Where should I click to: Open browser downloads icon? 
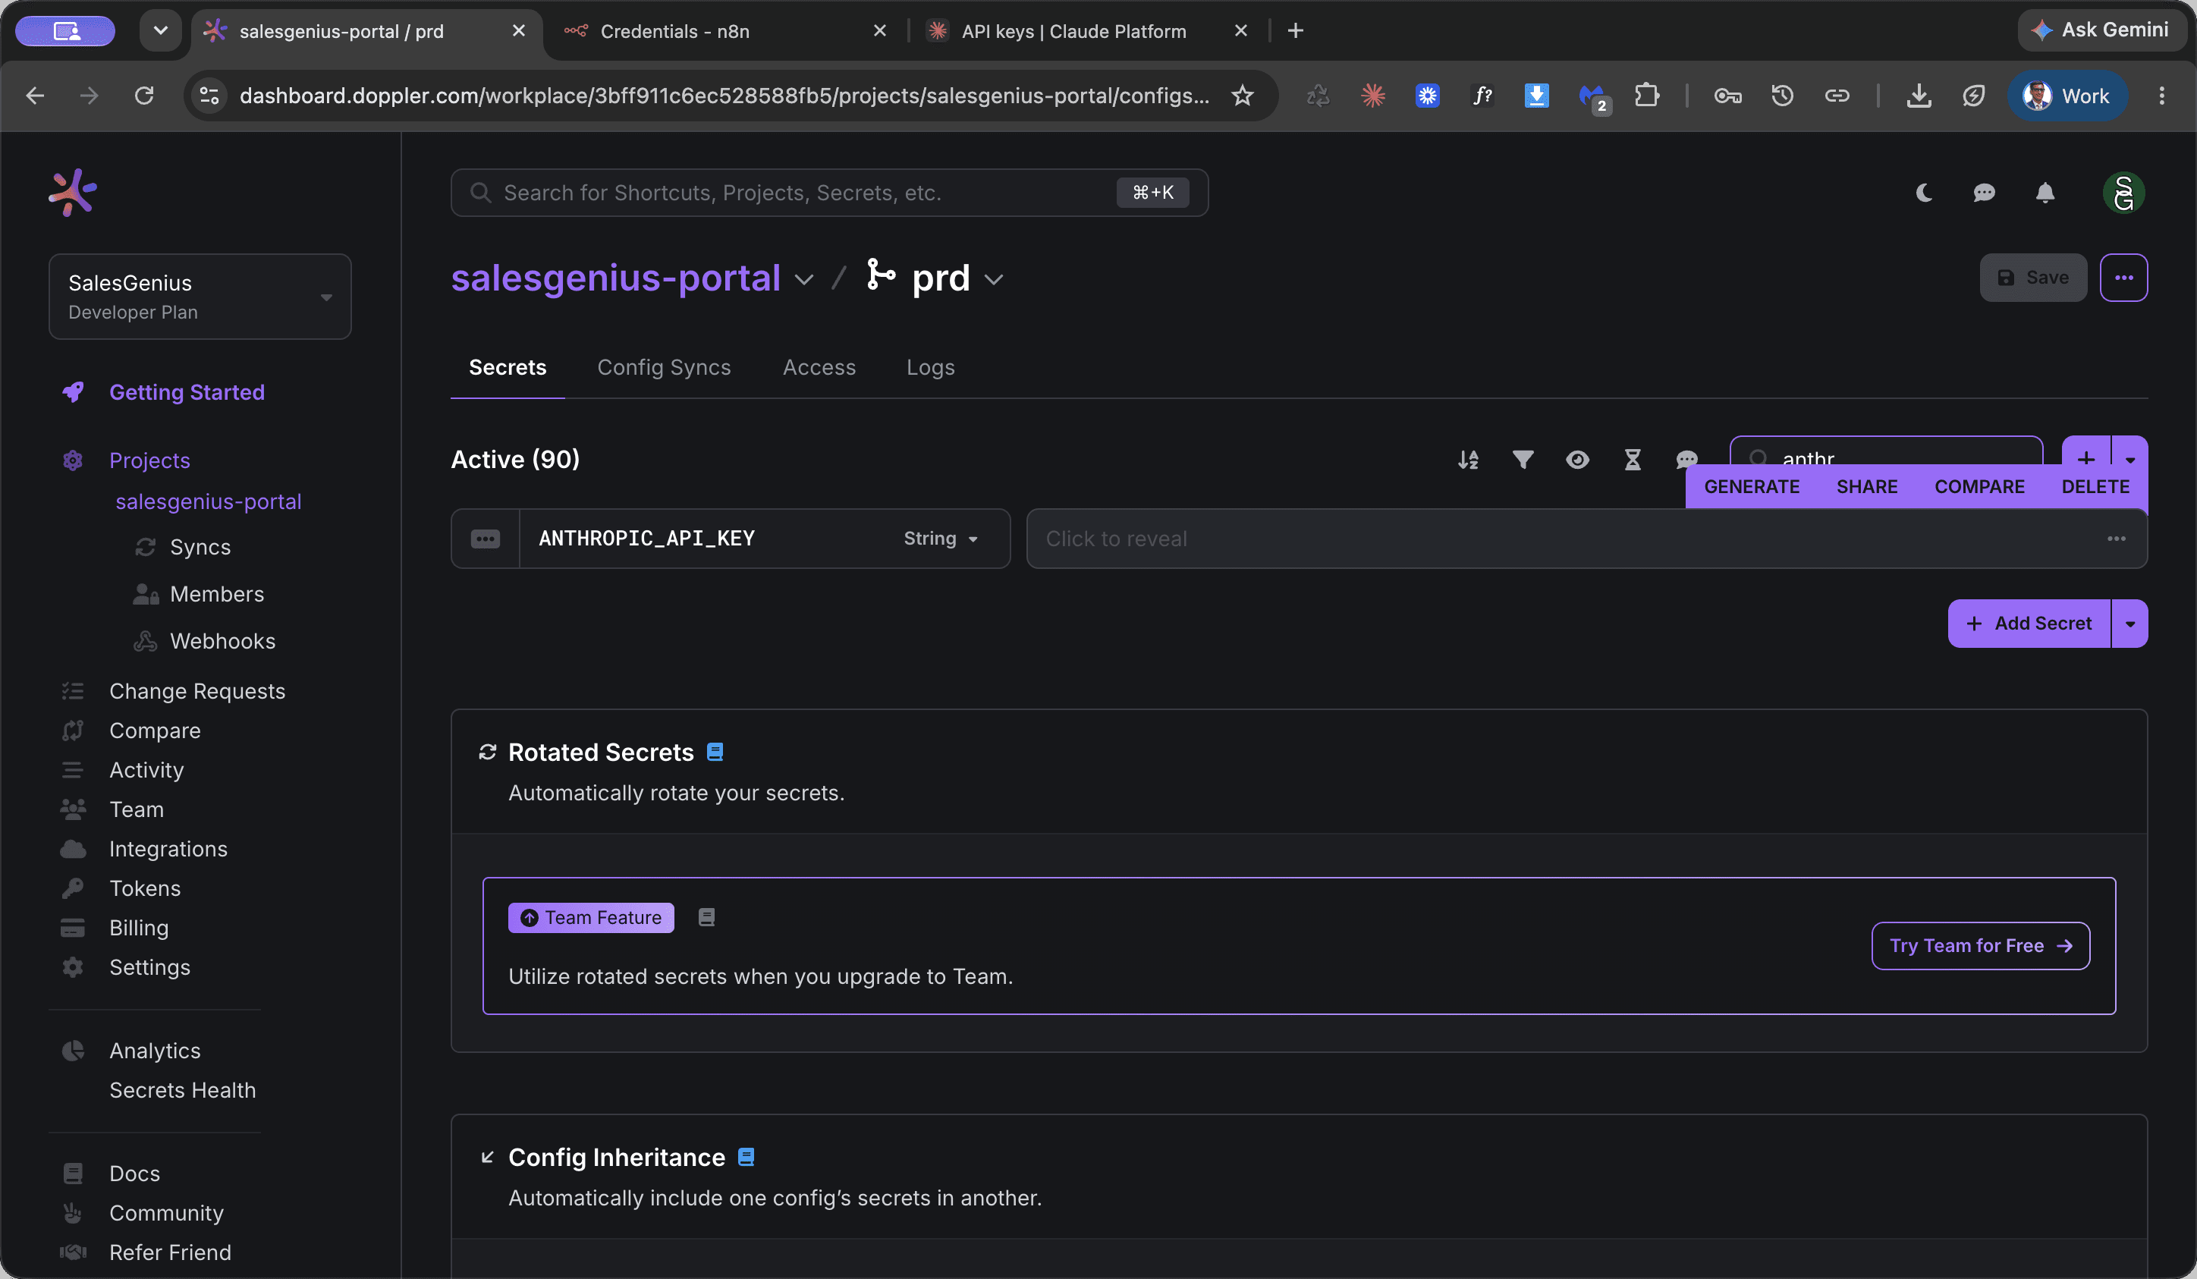point(1919,96)
